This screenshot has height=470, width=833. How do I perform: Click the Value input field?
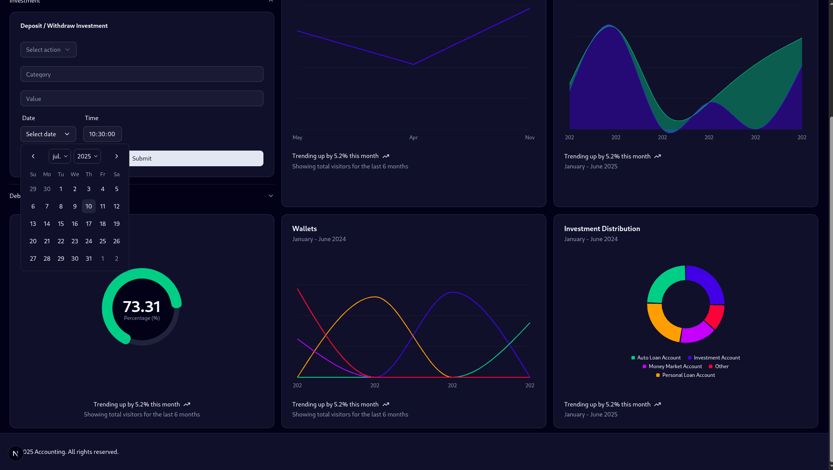[142, 99]
